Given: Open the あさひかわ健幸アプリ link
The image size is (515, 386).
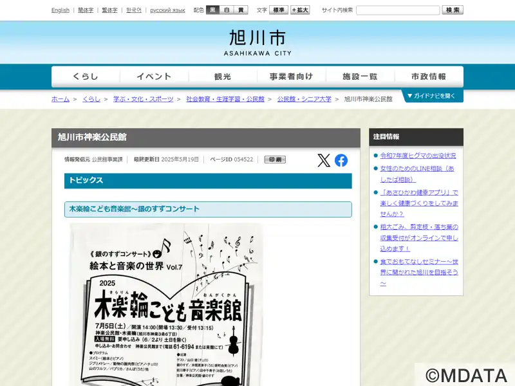Looking at the screenshot, I should 419,203.
